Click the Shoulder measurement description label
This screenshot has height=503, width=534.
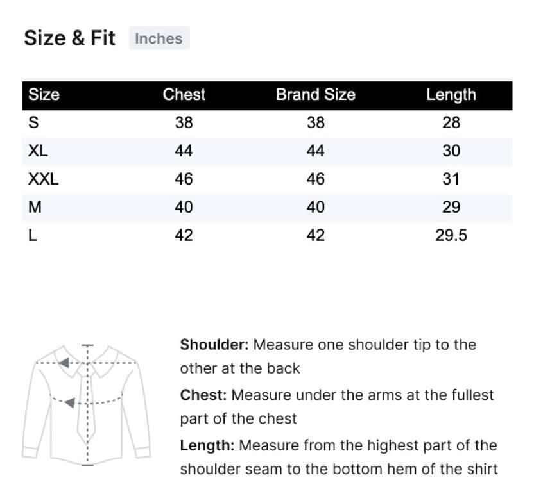point(214,345)
